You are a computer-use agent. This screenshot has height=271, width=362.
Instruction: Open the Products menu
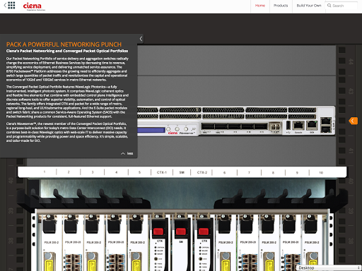click(281, 6)
